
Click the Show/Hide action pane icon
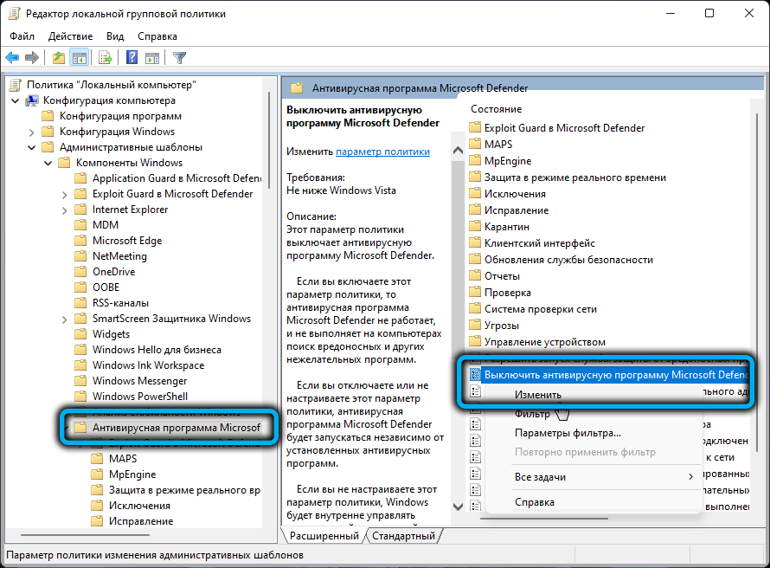point(152,58)
